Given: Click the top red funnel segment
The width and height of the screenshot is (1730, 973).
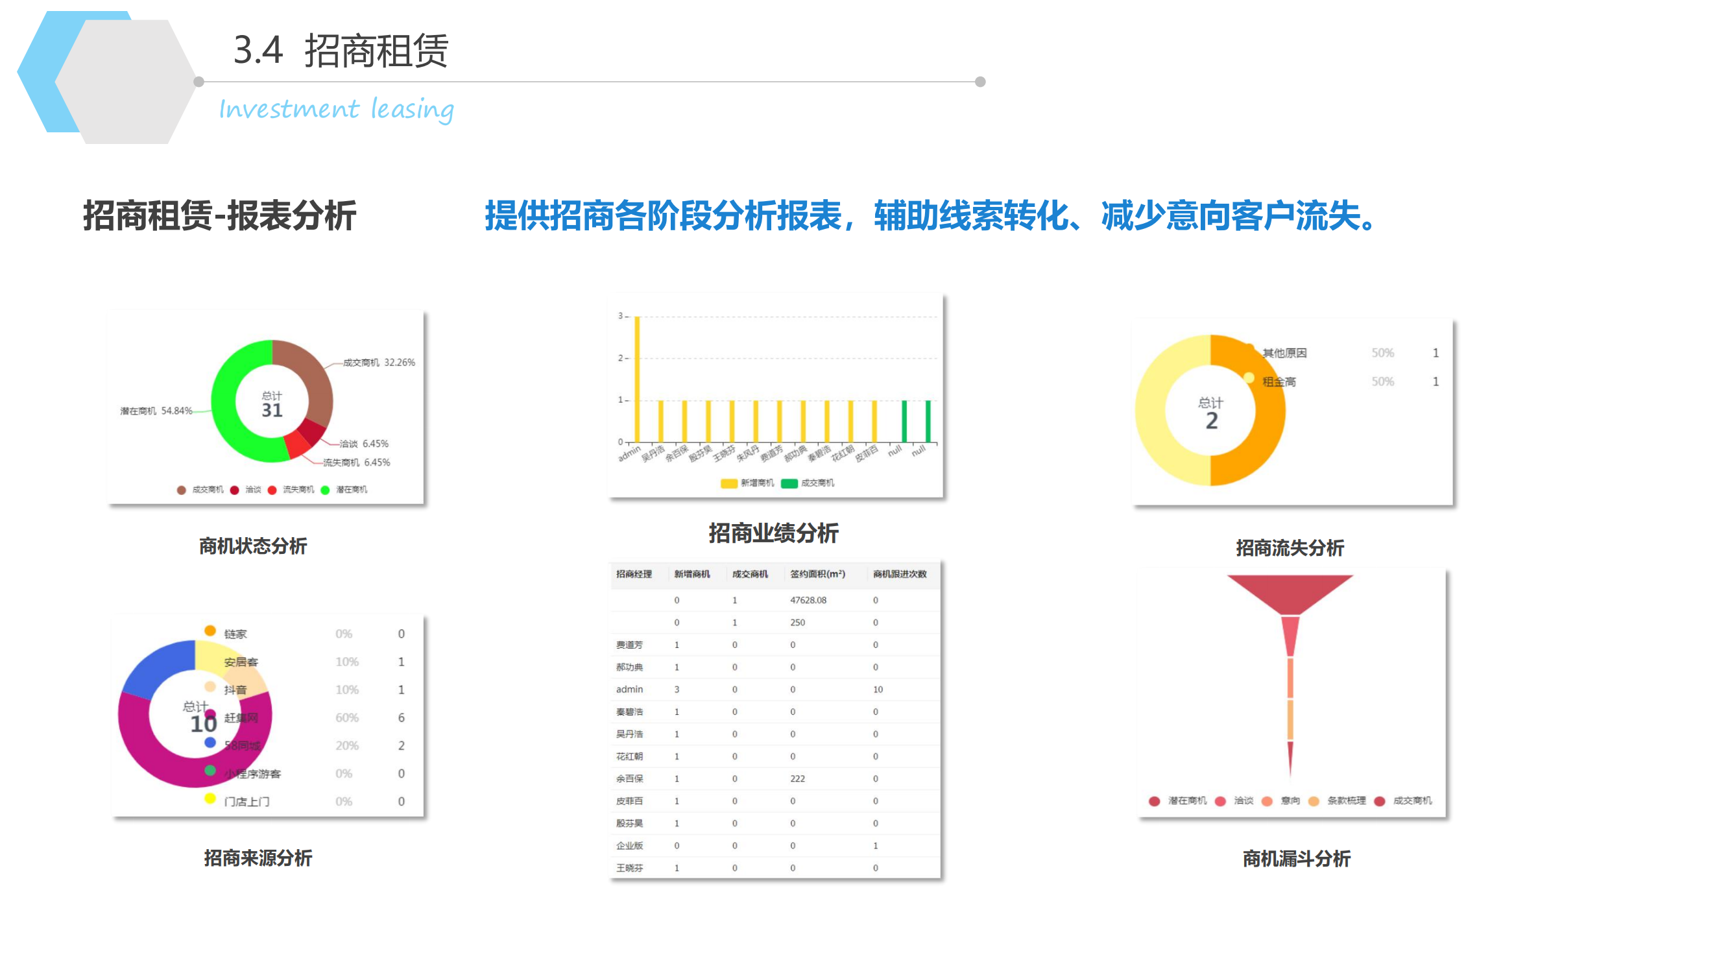Looking at the screenshot, I should 1290,591.
